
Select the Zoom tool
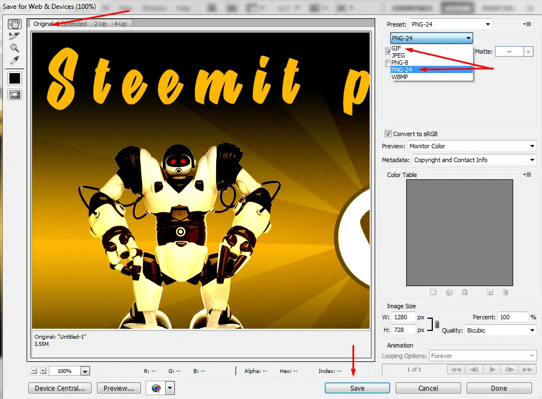[x=14, y=48]
